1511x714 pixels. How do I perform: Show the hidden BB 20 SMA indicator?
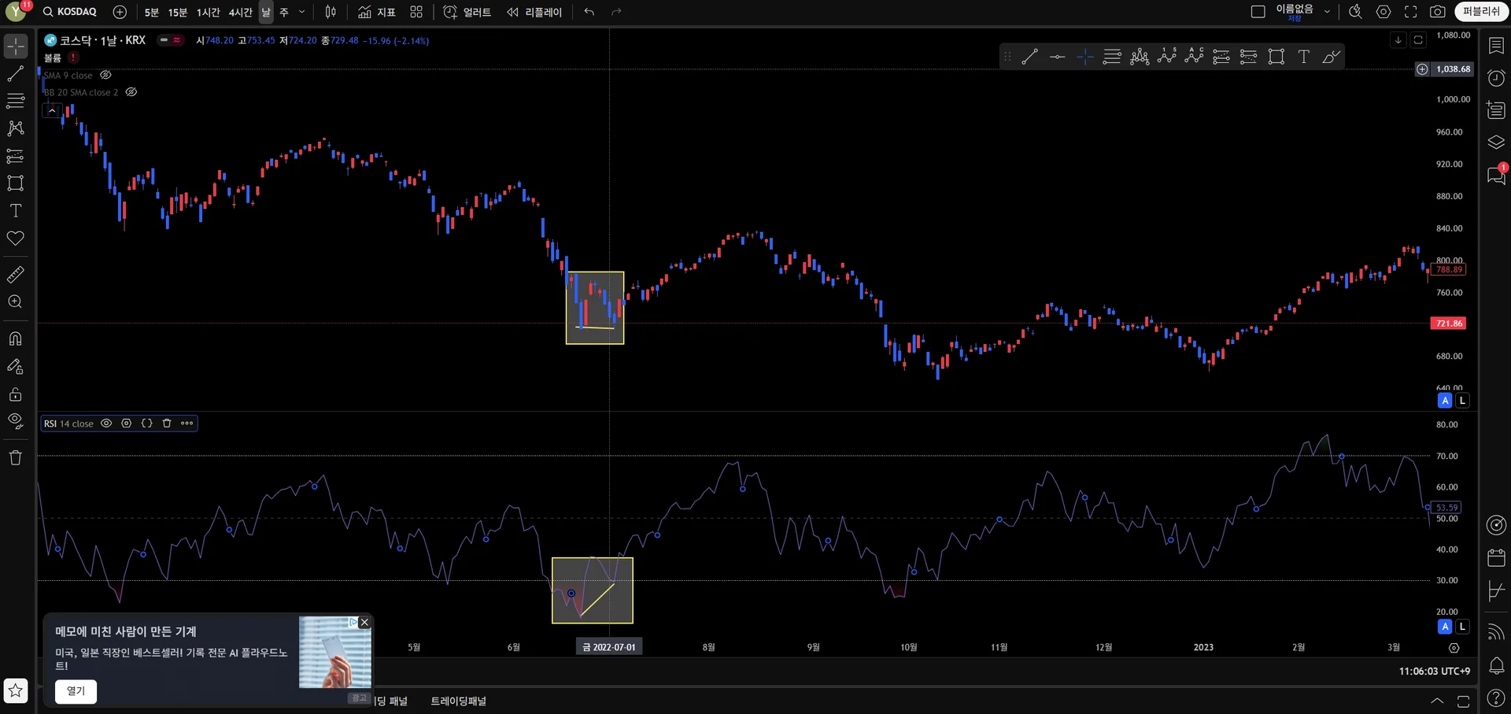tap(131, 92)
